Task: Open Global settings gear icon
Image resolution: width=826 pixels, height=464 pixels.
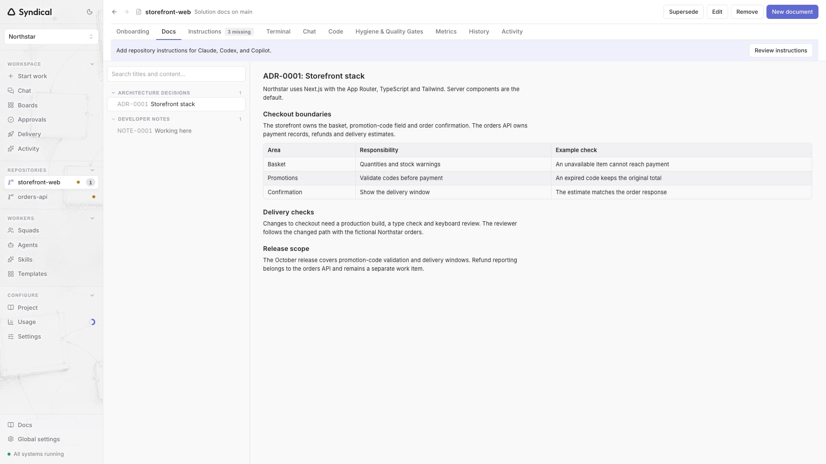Action: pyautogui.click(x=11, y=439)
